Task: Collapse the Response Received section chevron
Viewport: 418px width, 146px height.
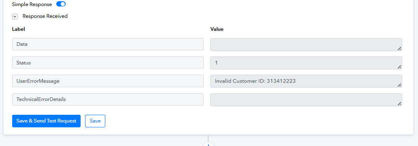Action: pyautogui.click(x=15, y=17)
